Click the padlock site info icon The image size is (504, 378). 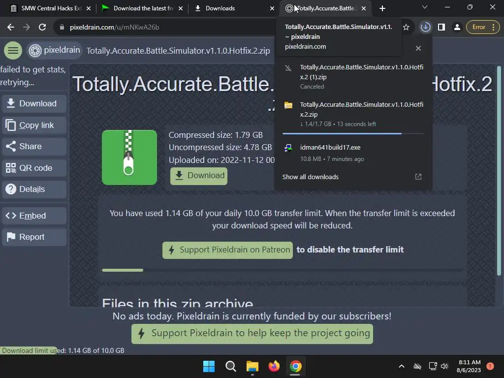pyautogui.click(x=62, y=28)
